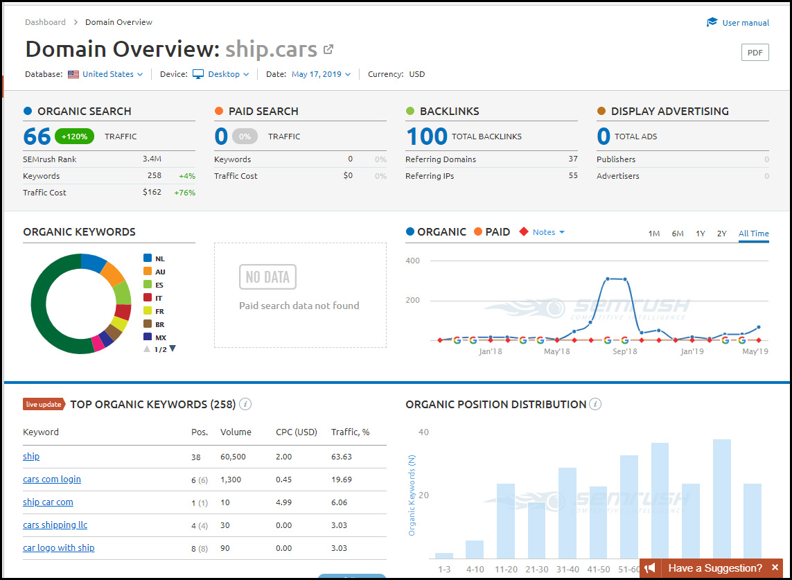
Task: Export report with the PDF button
Action: pyautogui.click(x=755, y=53)
